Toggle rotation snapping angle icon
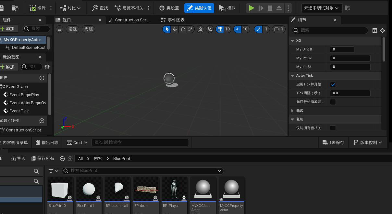Image resolution: width=392 pixels, height=214 pixels. [x=238, y=29]
